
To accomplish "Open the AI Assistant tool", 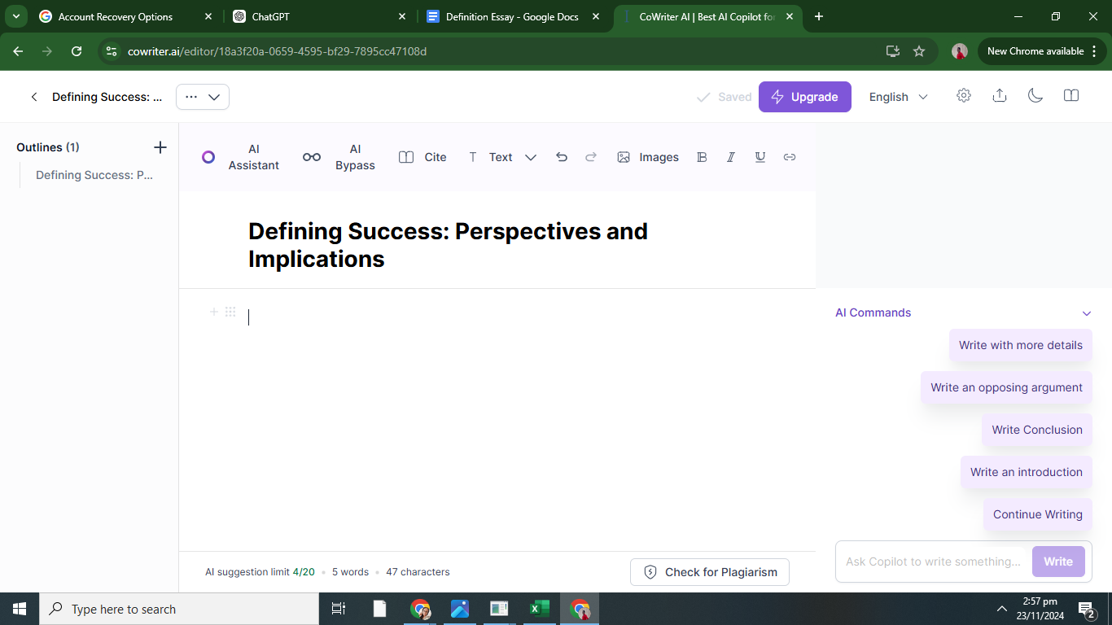I will (x=240, y=157).
